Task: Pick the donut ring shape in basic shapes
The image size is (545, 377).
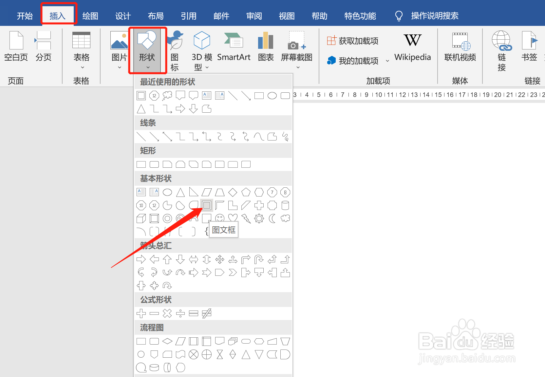Action: click(167, 218)
